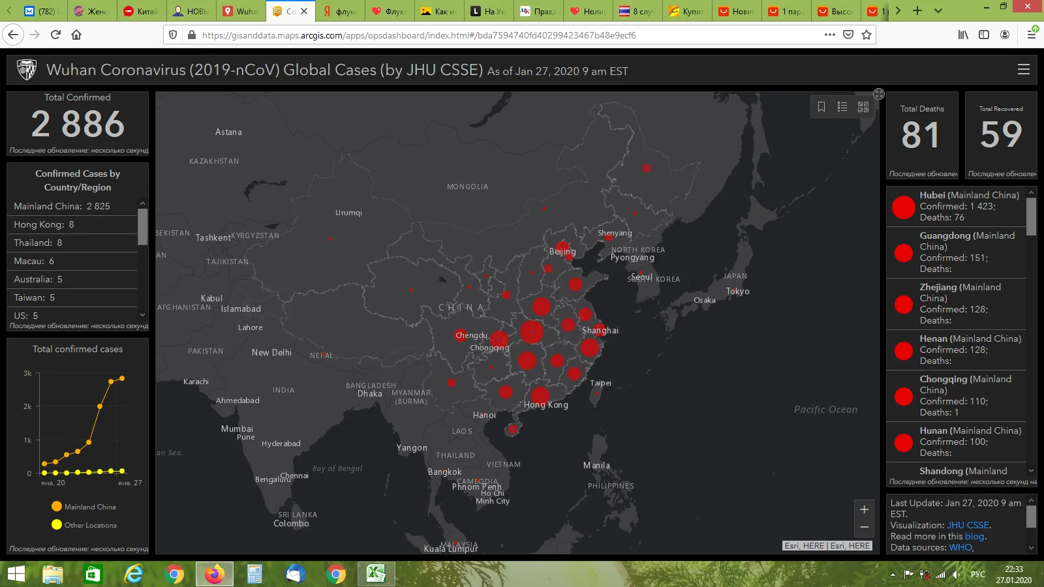1044x587 pixels.
Task: Open the blog link
Action: pyautogui.click(x=975, y=536)
